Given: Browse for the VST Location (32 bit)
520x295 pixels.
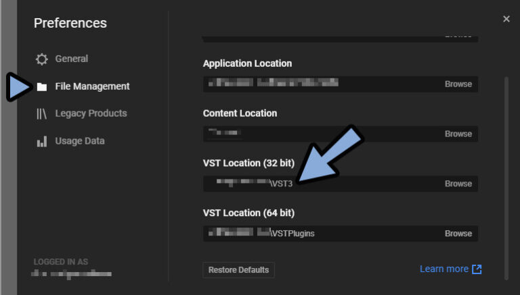Looking at the screenshot, I should coord(458,184).
